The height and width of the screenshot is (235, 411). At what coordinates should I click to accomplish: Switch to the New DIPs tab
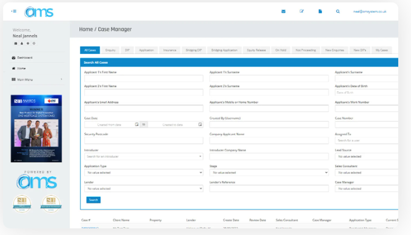[360, 50]
